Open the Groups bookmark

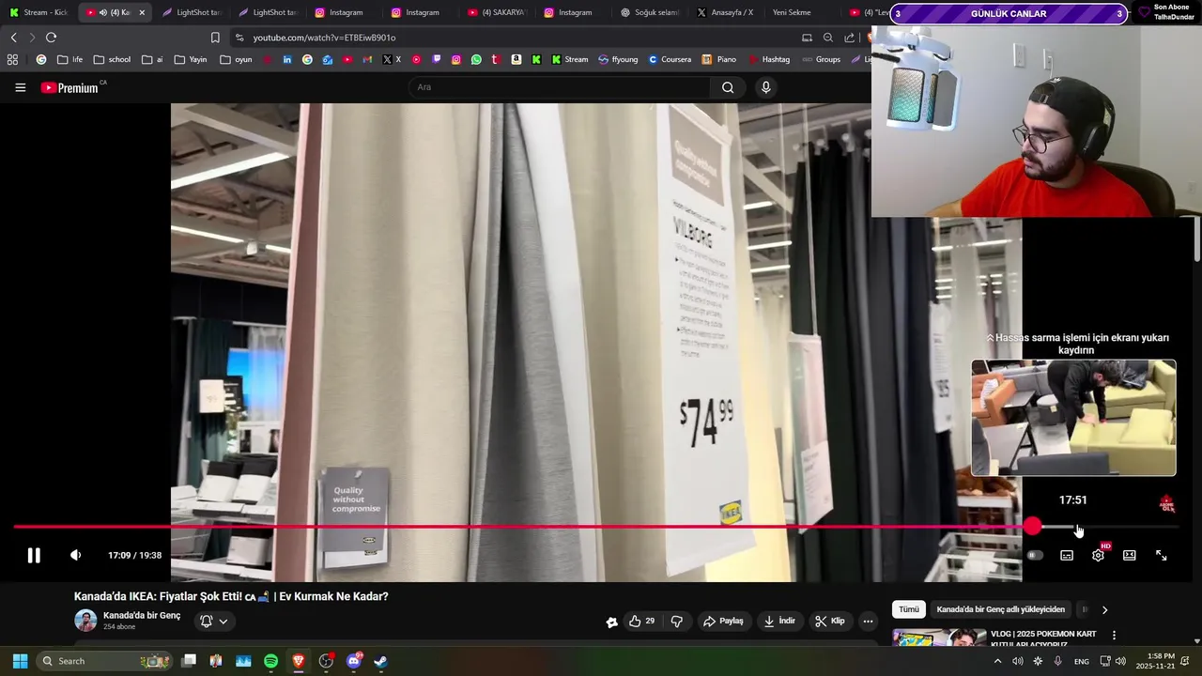click(822, 59)
